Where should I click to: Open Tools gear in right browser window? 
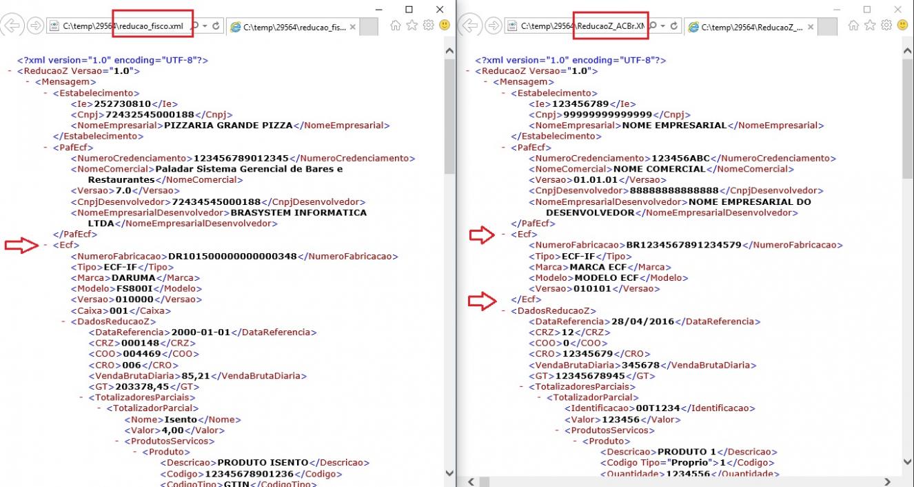tap(886, 26)
